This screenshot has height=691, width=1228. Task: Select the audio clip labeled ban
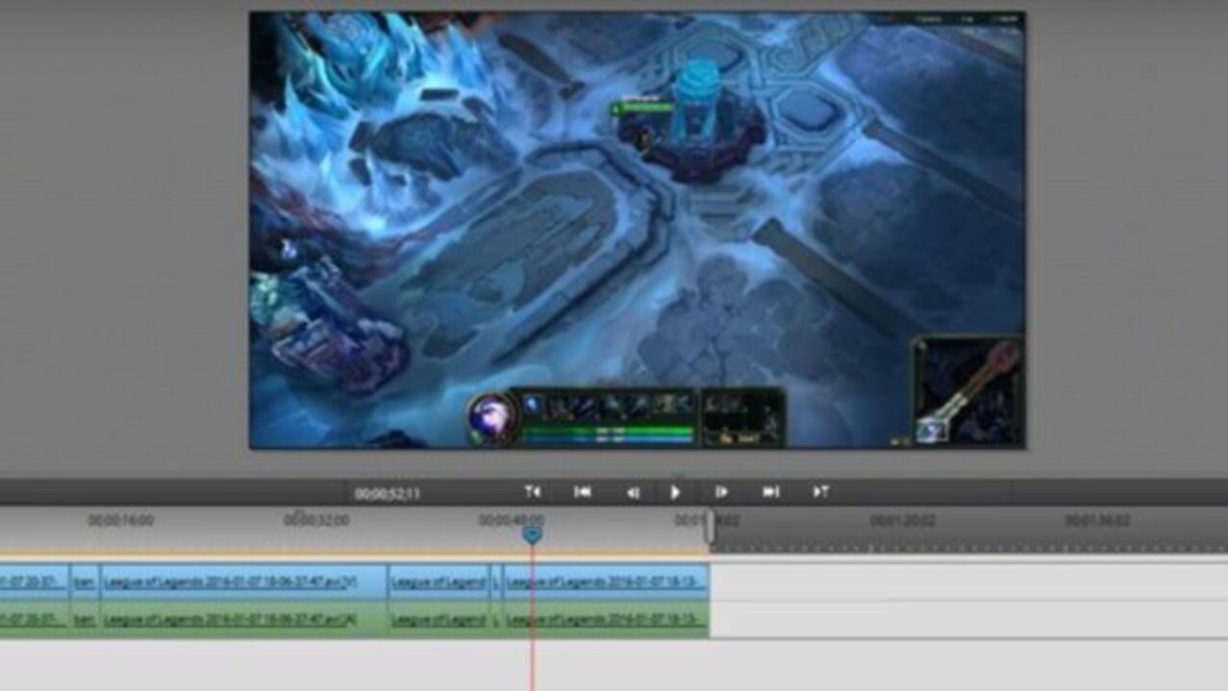coord(85,619)
